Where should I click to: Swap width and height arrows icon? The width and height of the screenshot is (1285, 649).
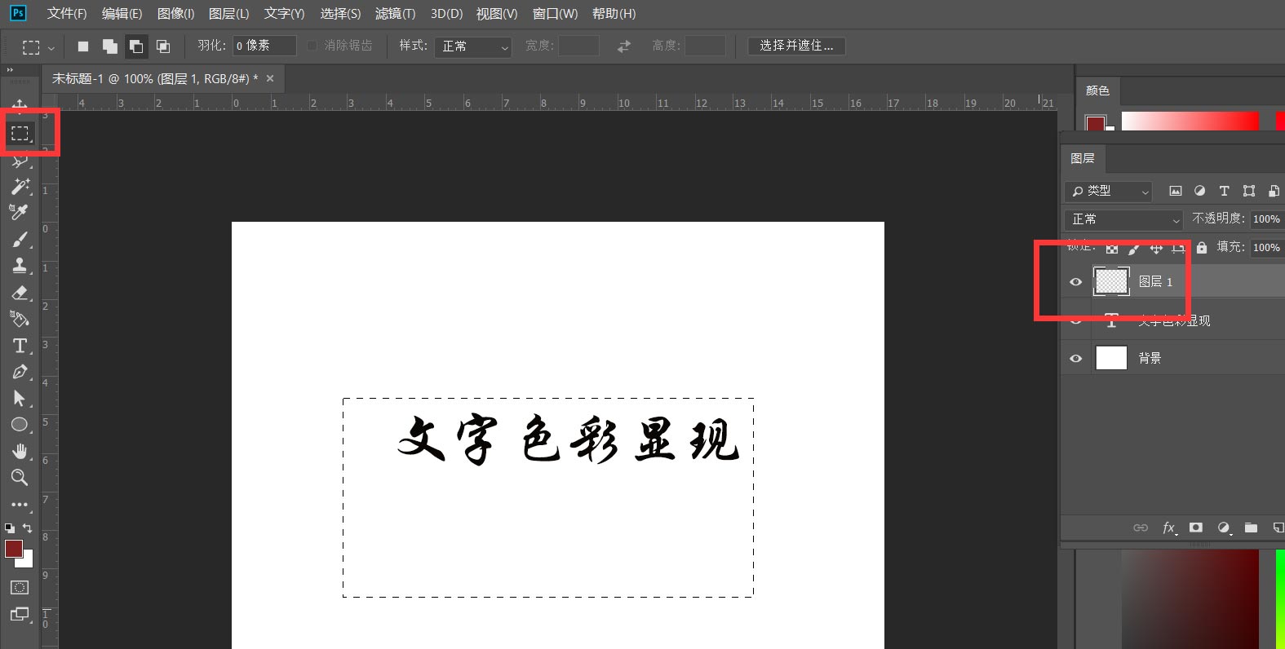pos(624,46)
